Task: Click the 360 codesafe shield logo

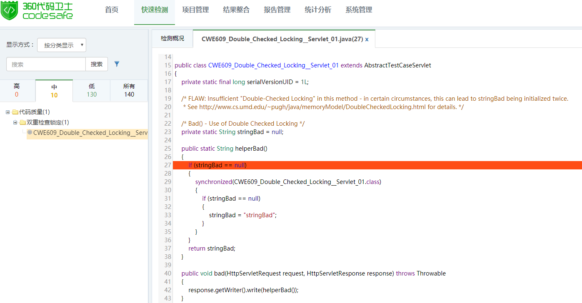Action: (x=9, y=10)
